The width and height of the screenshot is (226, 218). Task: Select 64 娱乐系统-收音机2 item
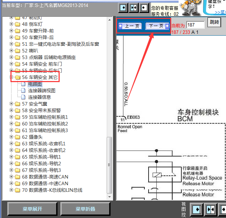[x=44, y=150]
